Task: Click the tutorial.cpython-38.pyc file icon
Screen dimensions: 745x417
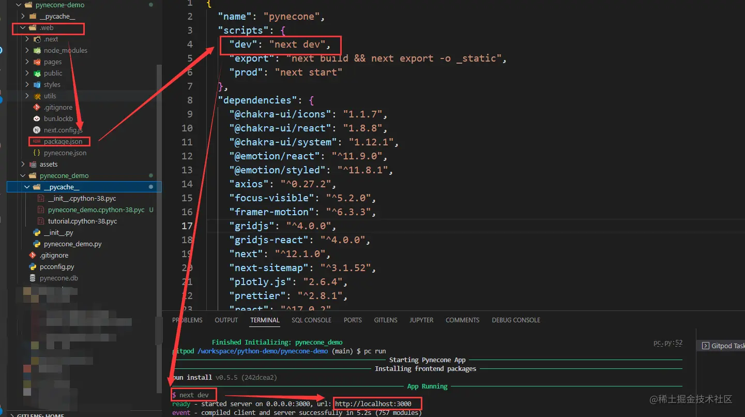Action: (x=41, y=221)
